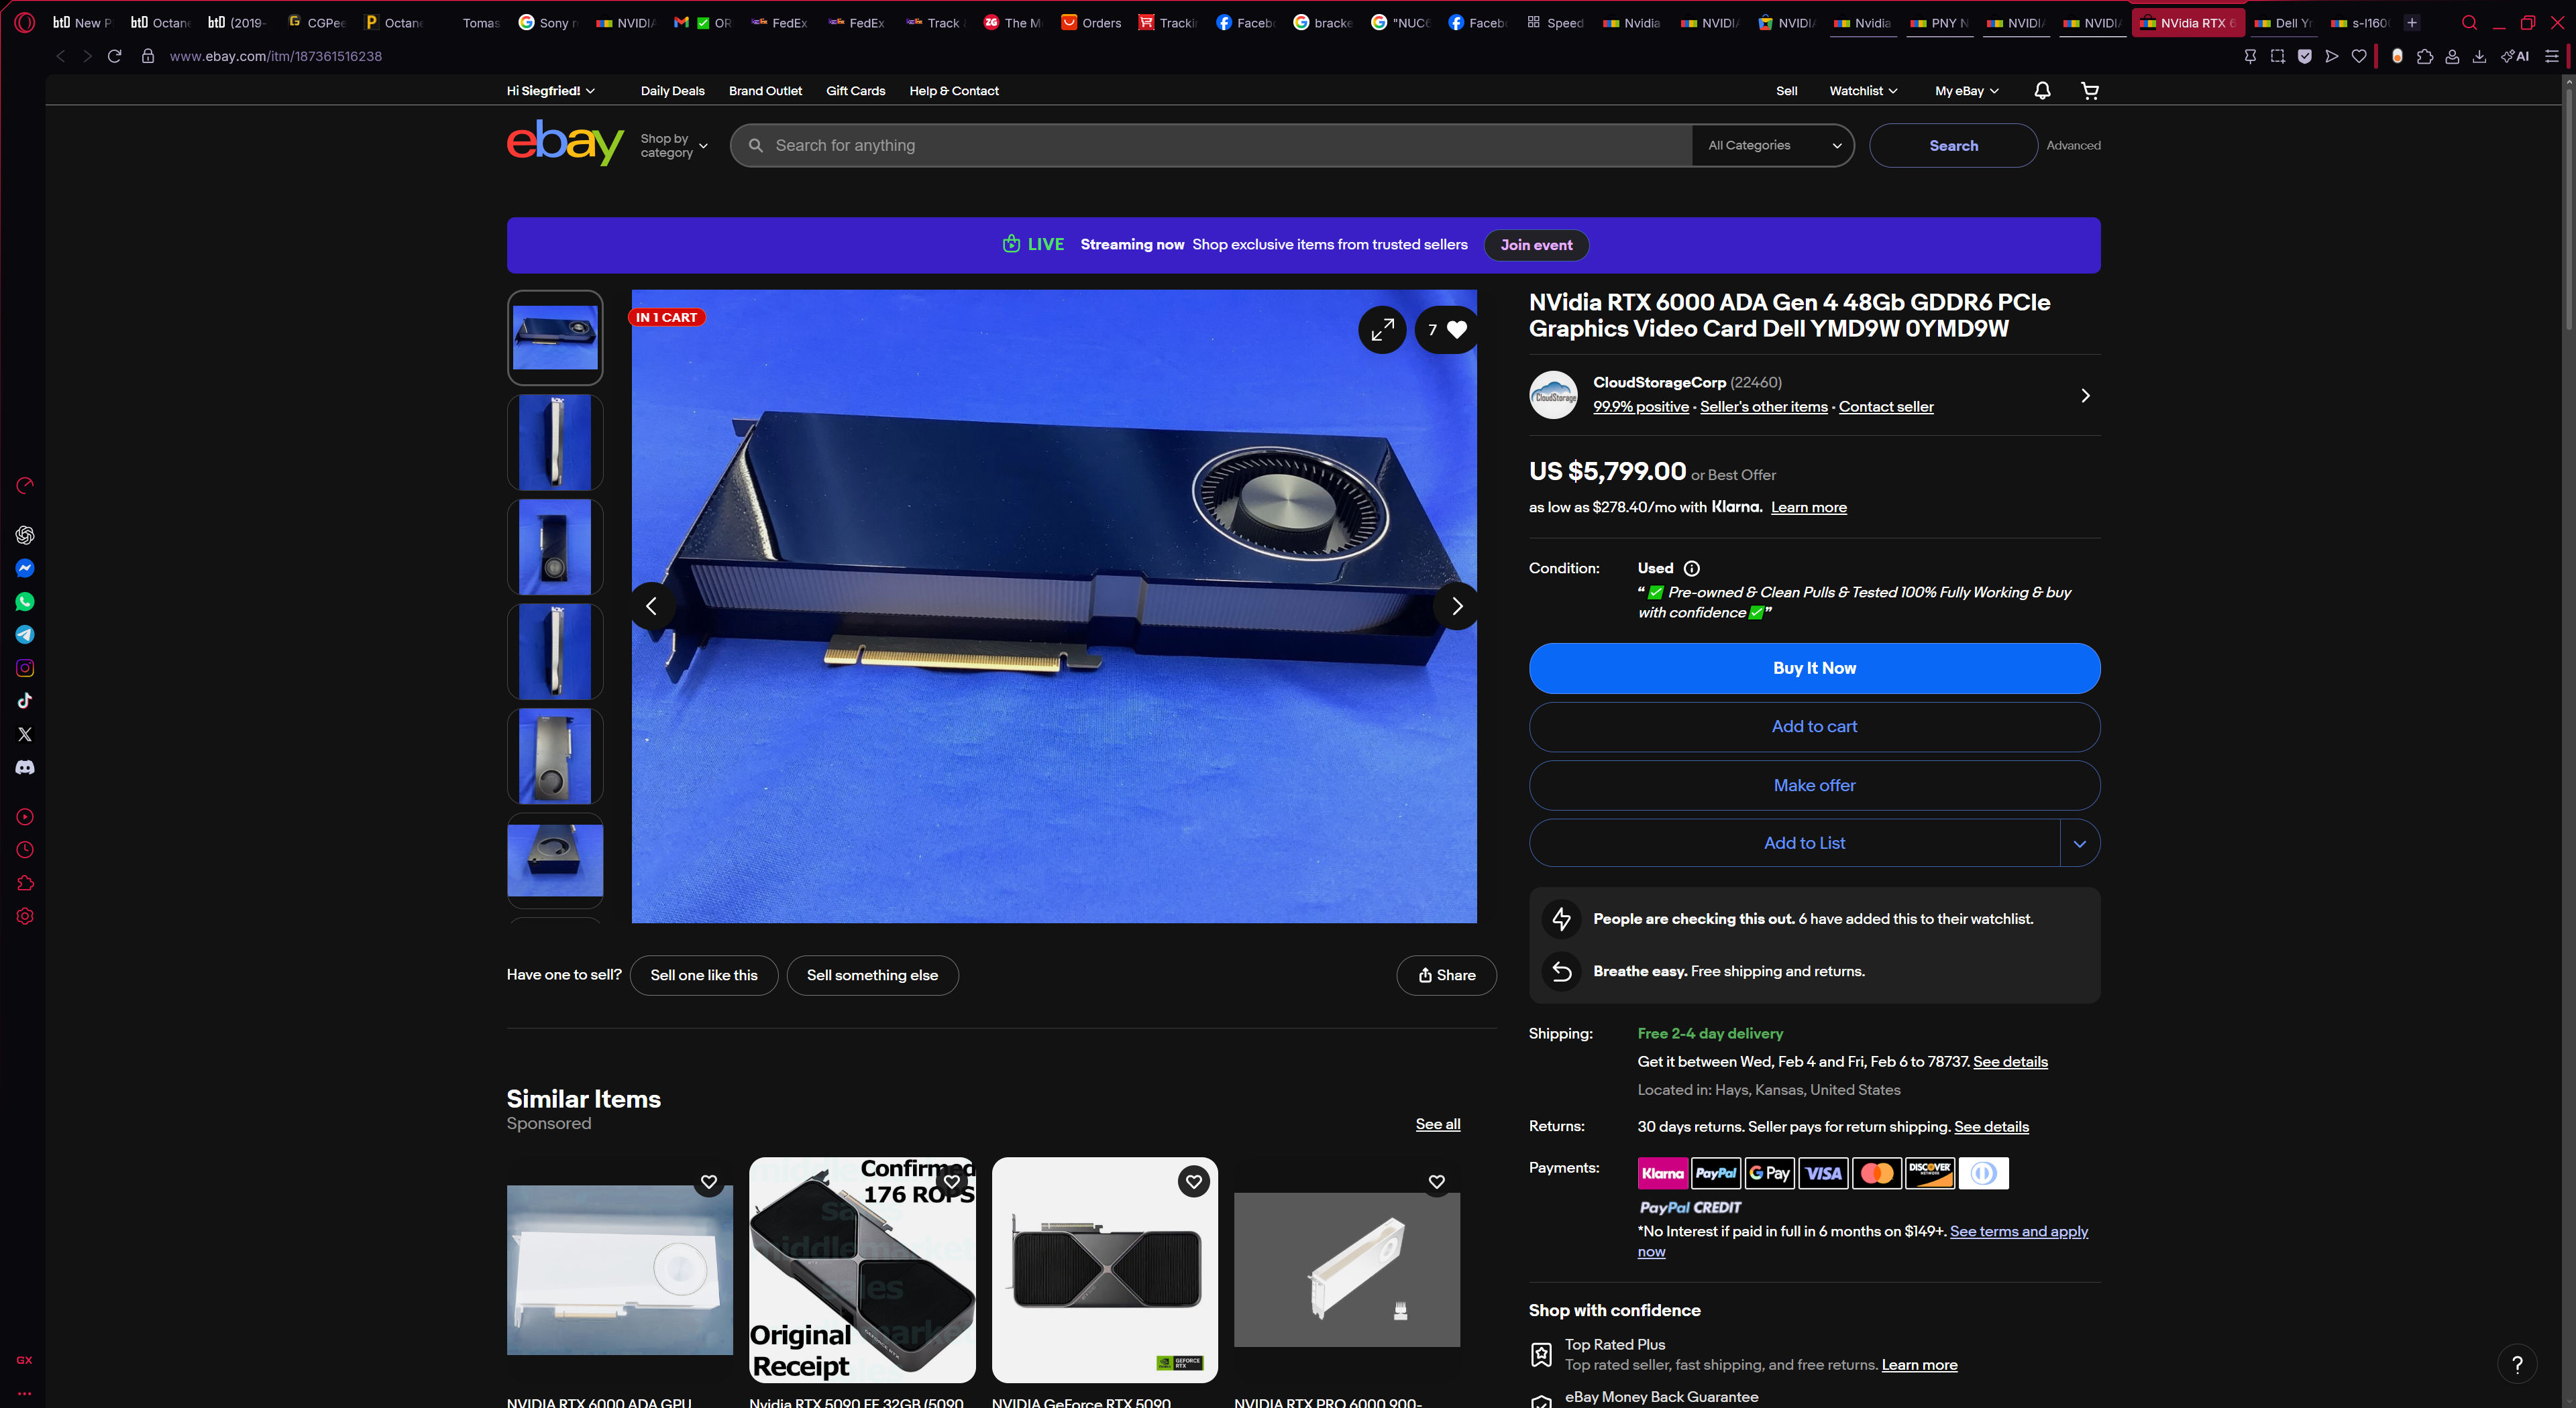Image resolution: width=2576 pixels, height=1408 pixels.
Task: Open the All Categories dropdown
Action: click(1773, 146)
